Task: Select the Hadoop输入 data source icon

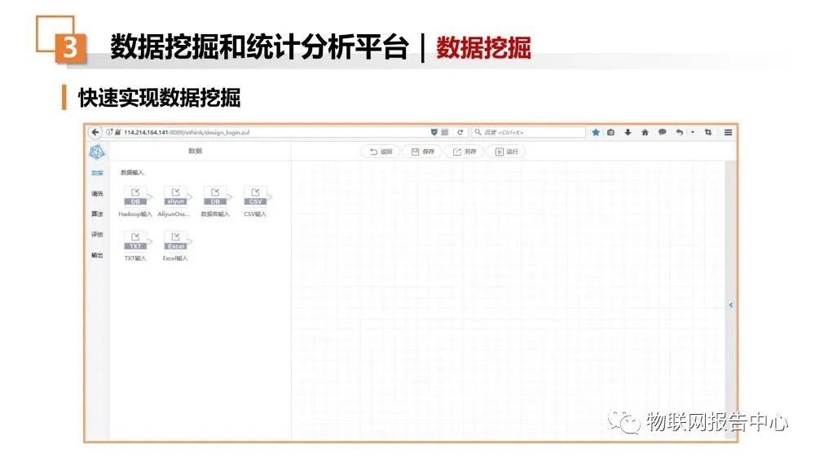Action: (x=135, y=196)
